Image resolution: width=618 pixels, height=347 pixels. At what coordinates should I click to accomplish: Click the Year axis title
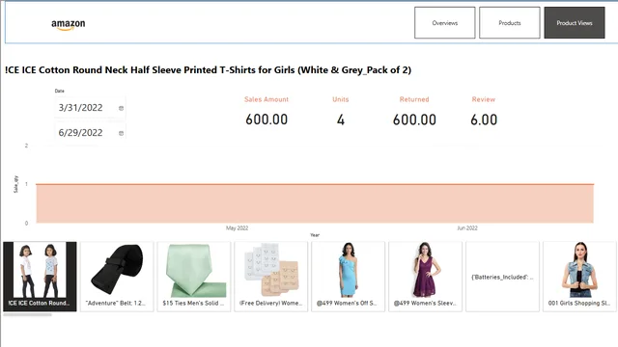(315, 235)
